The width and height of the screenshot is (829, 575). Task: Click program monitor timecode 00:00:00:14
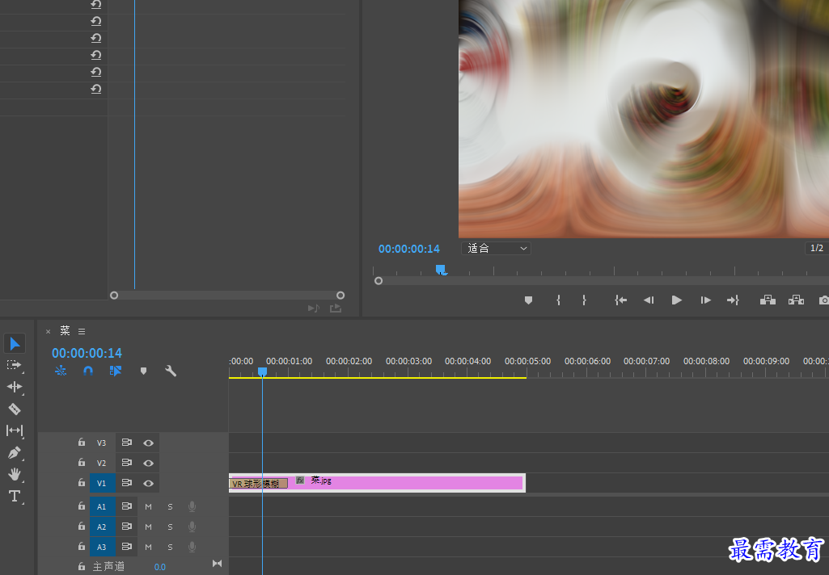408,249
